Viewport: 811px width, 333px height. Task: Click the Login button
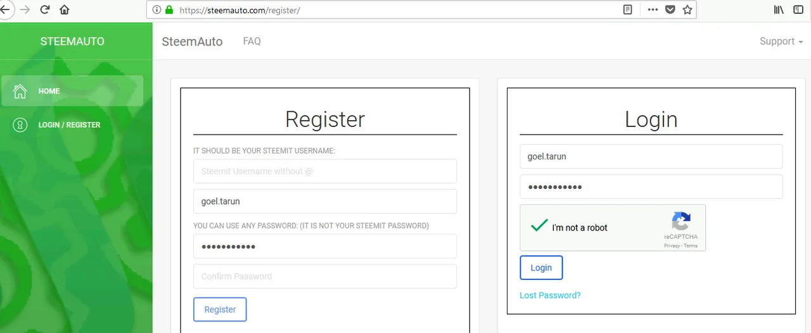(x=541, y=267)
